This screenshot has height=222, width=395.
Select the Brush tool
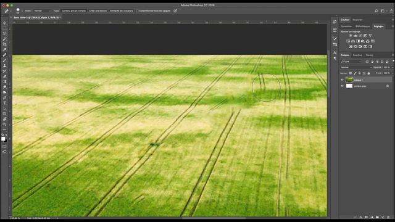coord(4,60)
